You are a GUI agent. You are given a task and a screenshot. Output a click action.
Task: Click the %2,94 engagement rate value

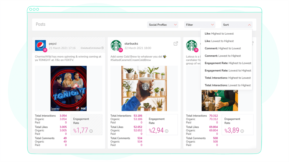coord(156,130)
